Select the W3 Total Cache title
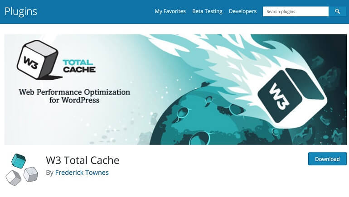The width and height of the screenshot is (349, 197). coord(82,160)
